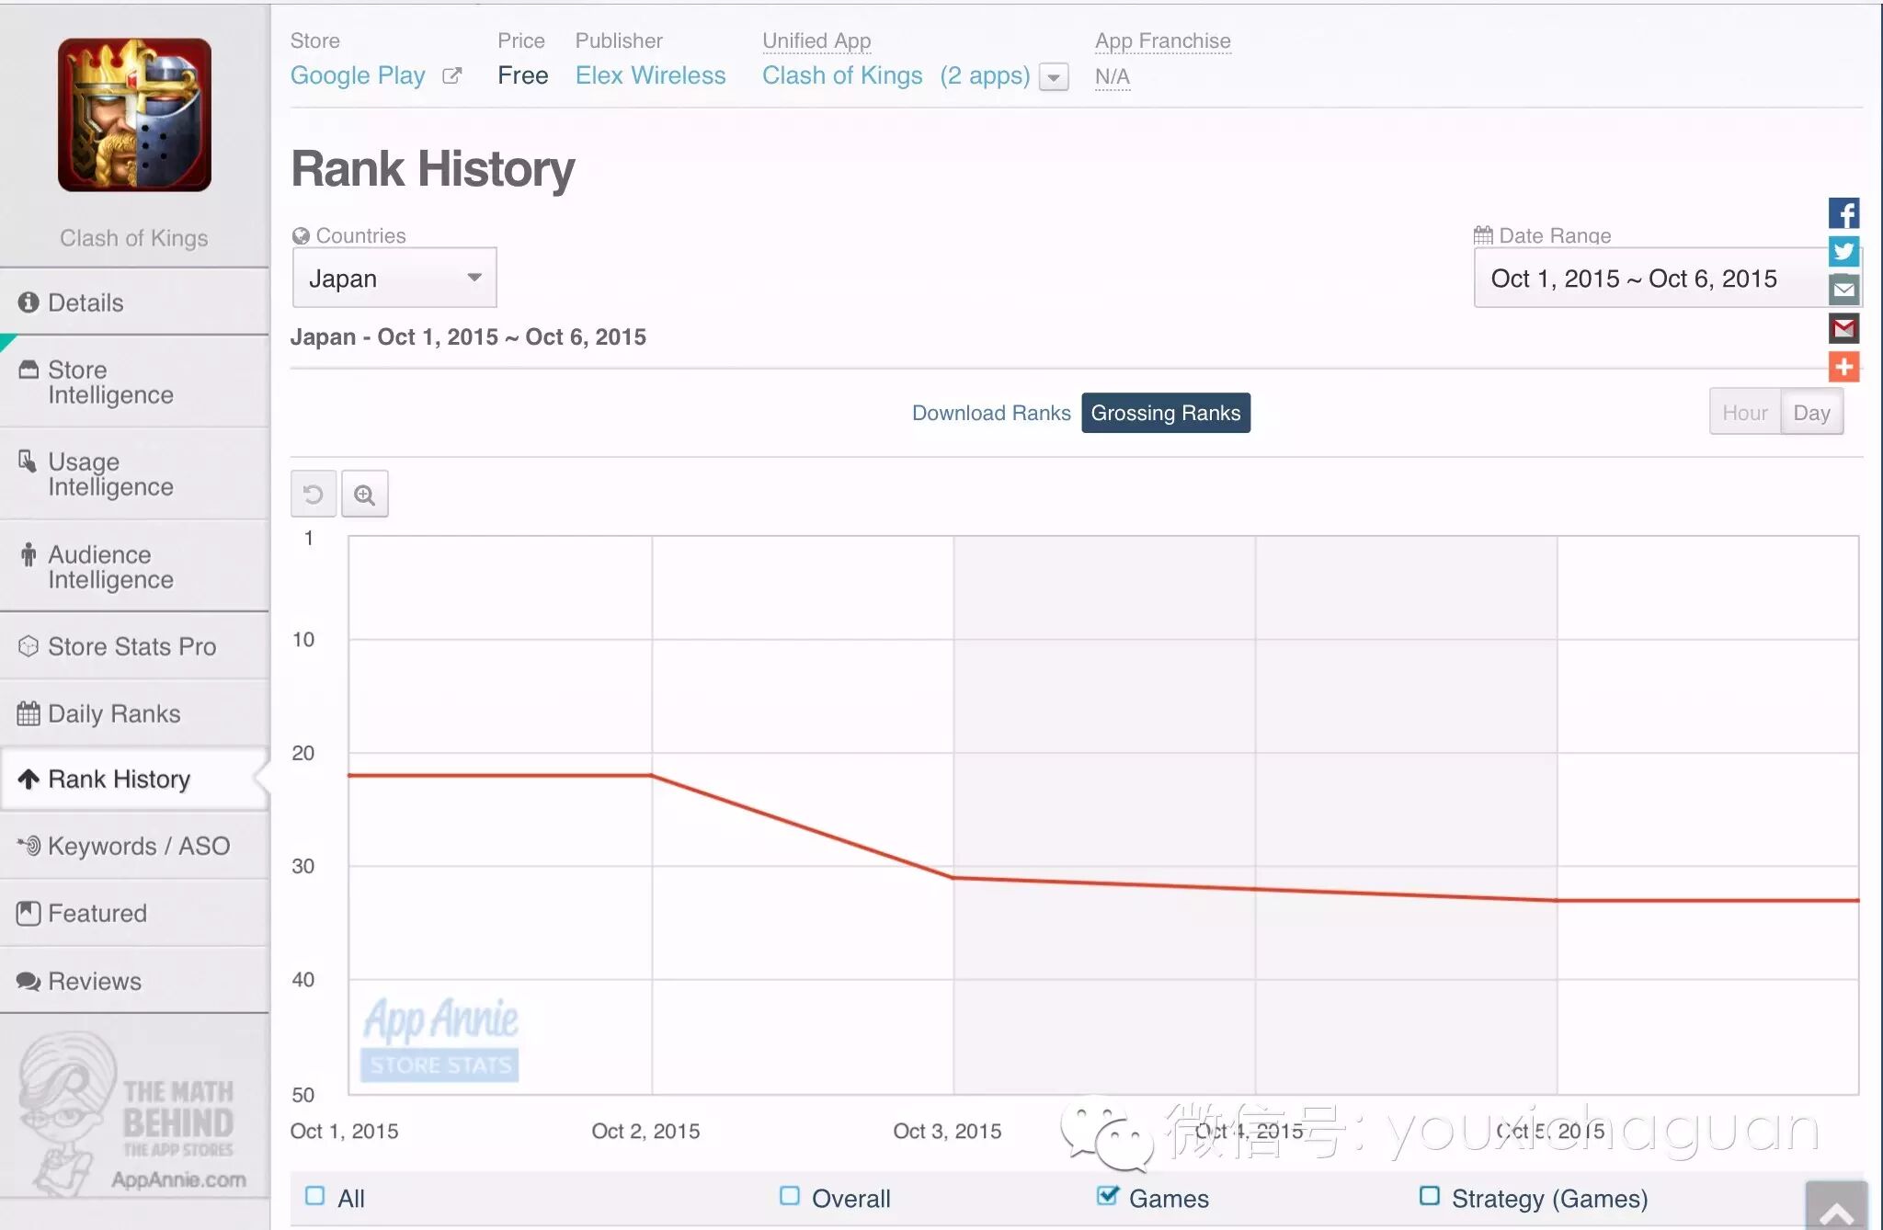Click the Gmail share icon
The height and width of the screenshot is (1230, 1883).
[1843, 328]
